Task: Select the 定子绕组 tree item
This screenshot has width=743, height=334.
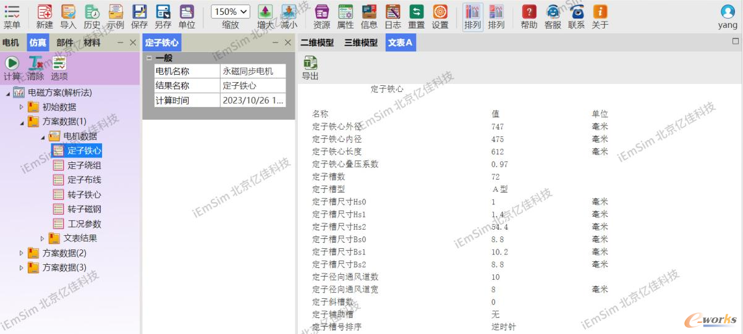Action: pos(84,165)
